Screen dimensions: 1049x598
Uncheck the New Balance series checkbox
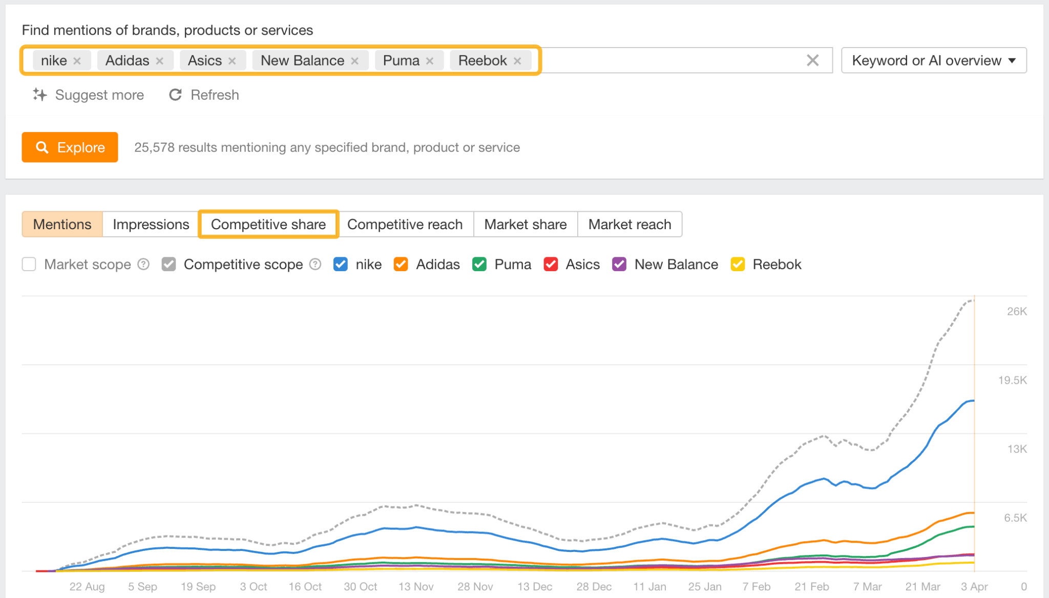click(619, 264)
